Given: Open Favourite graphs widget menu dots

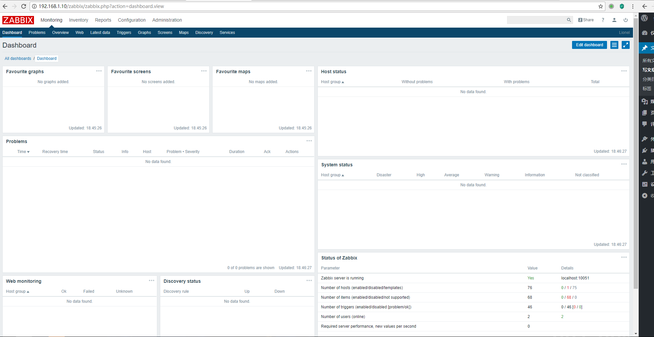Looking at the screenshot, I should pos(99,71).
